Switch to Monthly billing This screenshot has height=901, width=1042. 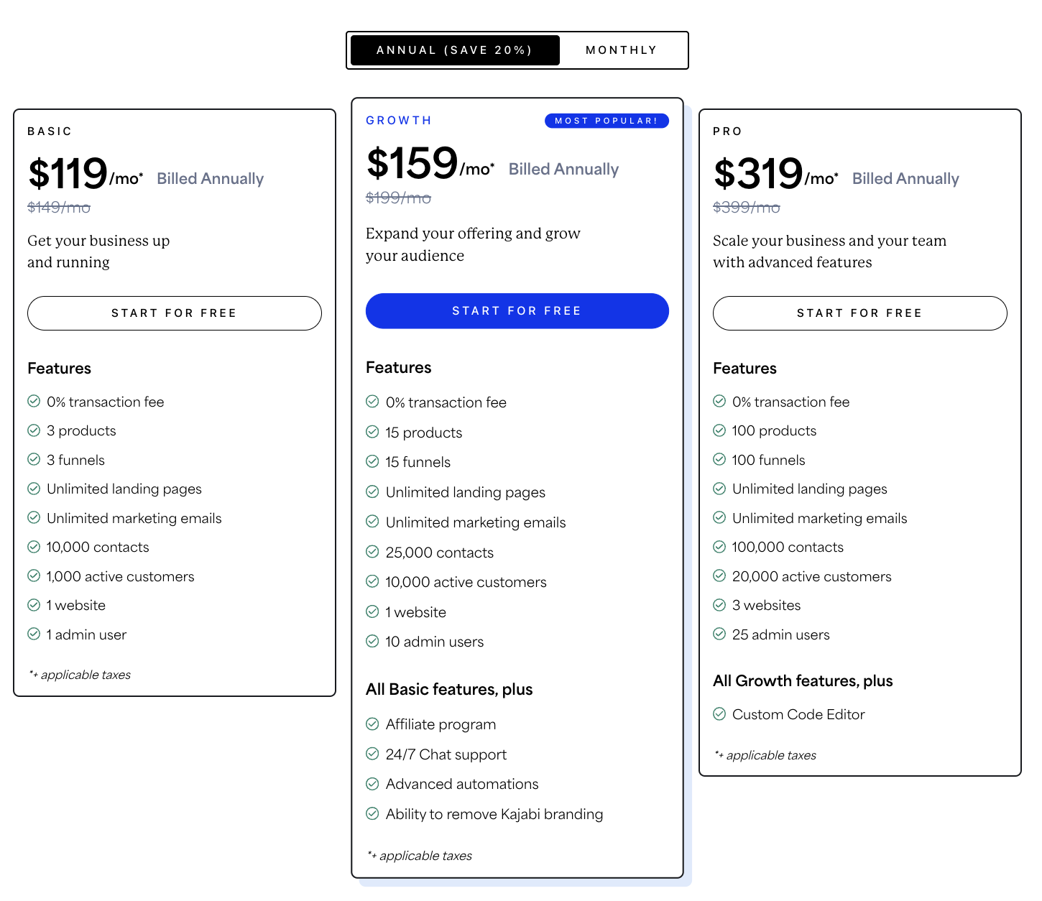[x=622, y=50]
